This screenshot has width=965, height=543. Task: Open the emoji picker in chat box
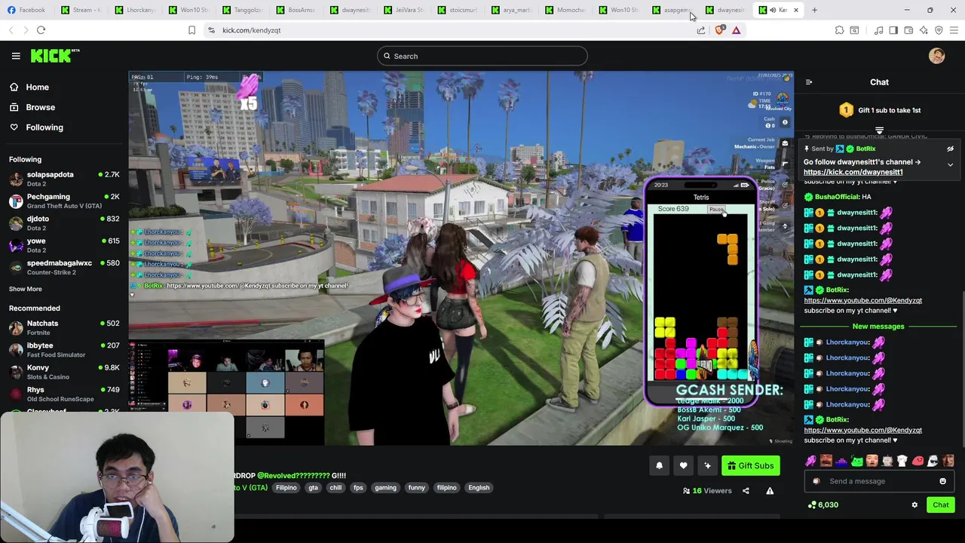tap(942, 481)
